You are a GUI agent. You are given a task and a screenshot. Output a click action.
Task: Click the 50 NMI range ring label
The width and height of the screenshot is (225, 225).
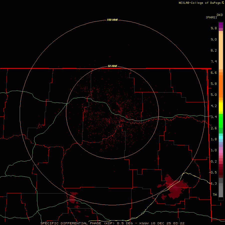click(112, 66)
